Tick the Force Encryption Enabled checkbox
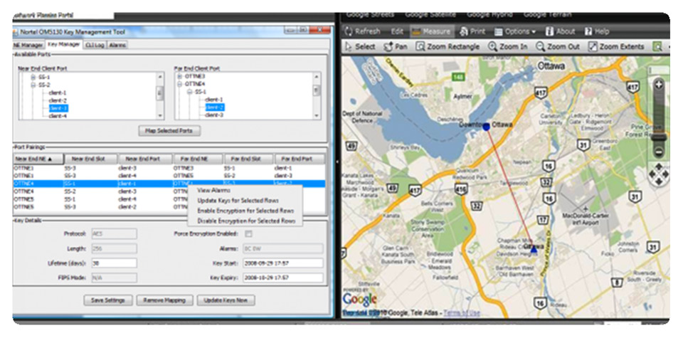This screenshot has width=683, height=338. [248, 234]
